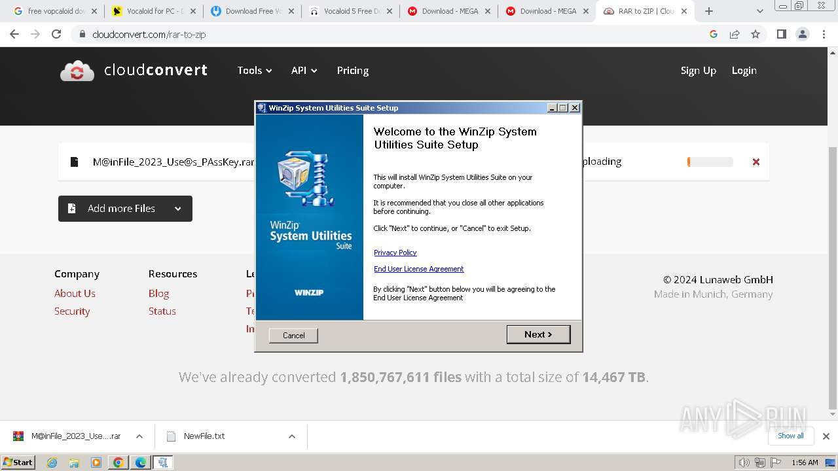Click the network tray icon
This screenshot has width=838, height=471.
point(760,462)
